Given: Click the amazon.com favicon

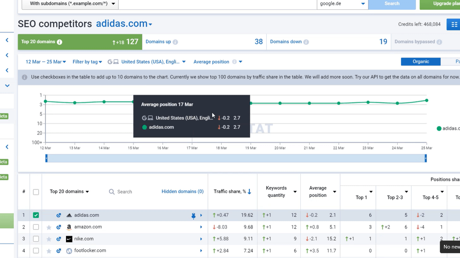Looking at the screenshot, I should click(69, 227).
